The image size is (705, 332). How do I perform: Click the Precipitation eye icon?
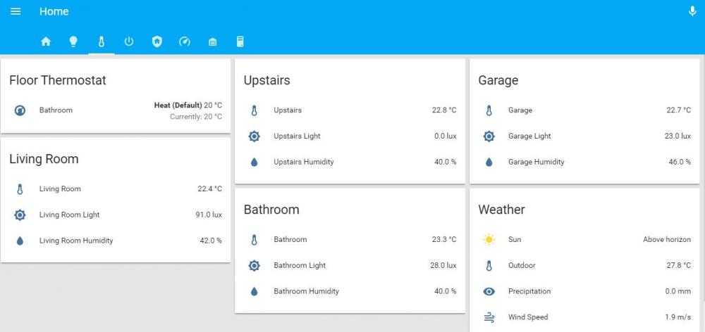(489, 291)
